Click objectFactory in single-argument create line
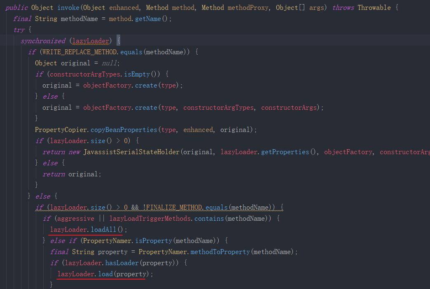Viewport: 430px width, 289px height. click(x=107, y=86)
